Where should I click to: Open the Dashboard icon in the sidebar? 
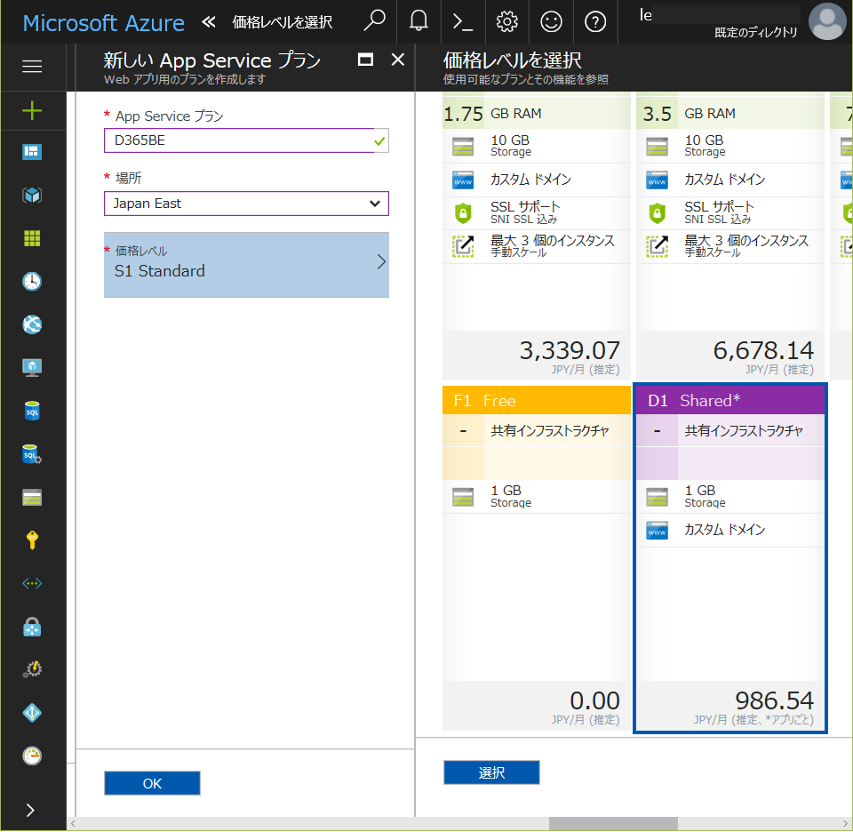(32, 152)
